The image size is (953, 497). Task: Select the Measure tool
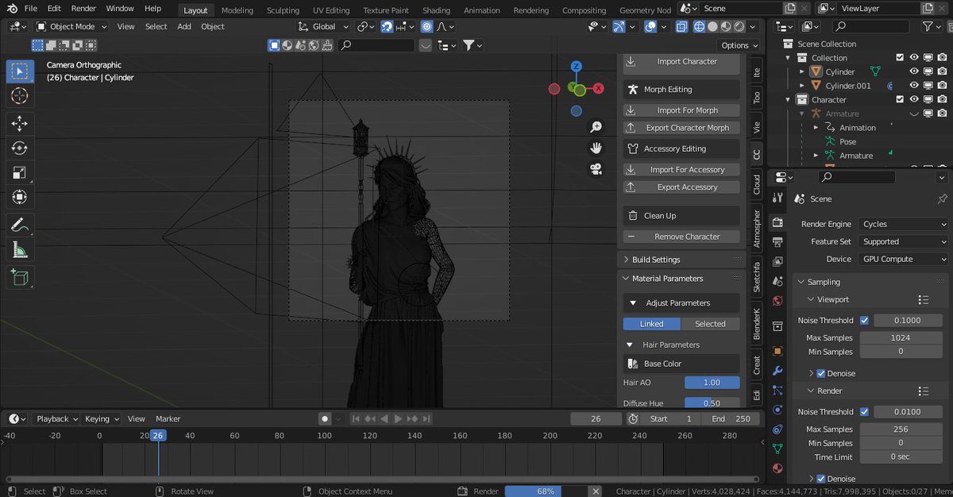pyautogui.click(x=20, y=251)
